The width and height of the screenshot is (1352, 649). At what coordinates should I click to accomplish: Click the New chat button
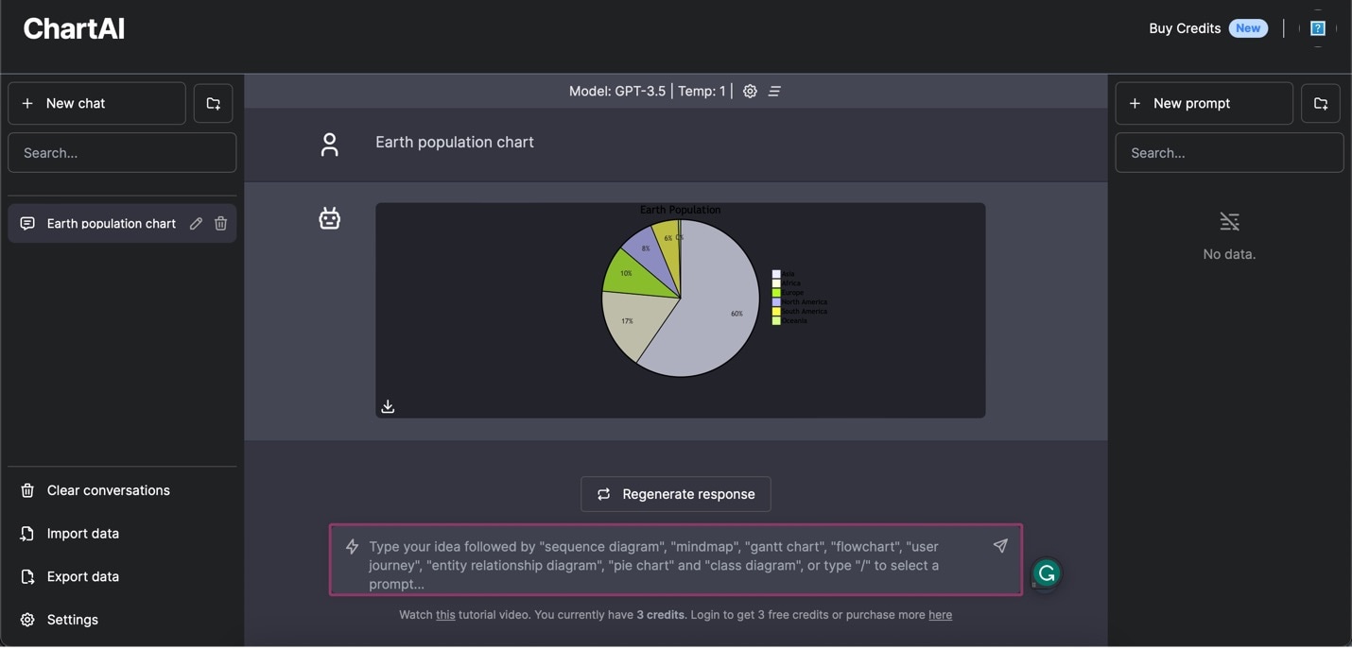point(96,103)
